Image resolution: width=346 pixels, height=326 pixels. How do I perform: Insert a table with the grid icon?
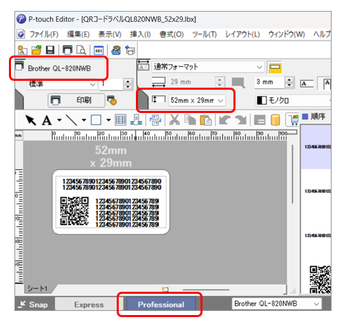pyautogui.click(x=121, y=120)
